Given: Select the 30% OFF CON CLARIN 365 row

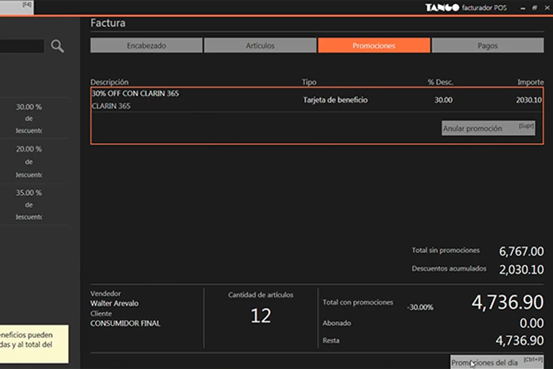Looking at the screenshot, I should (317, 100).
